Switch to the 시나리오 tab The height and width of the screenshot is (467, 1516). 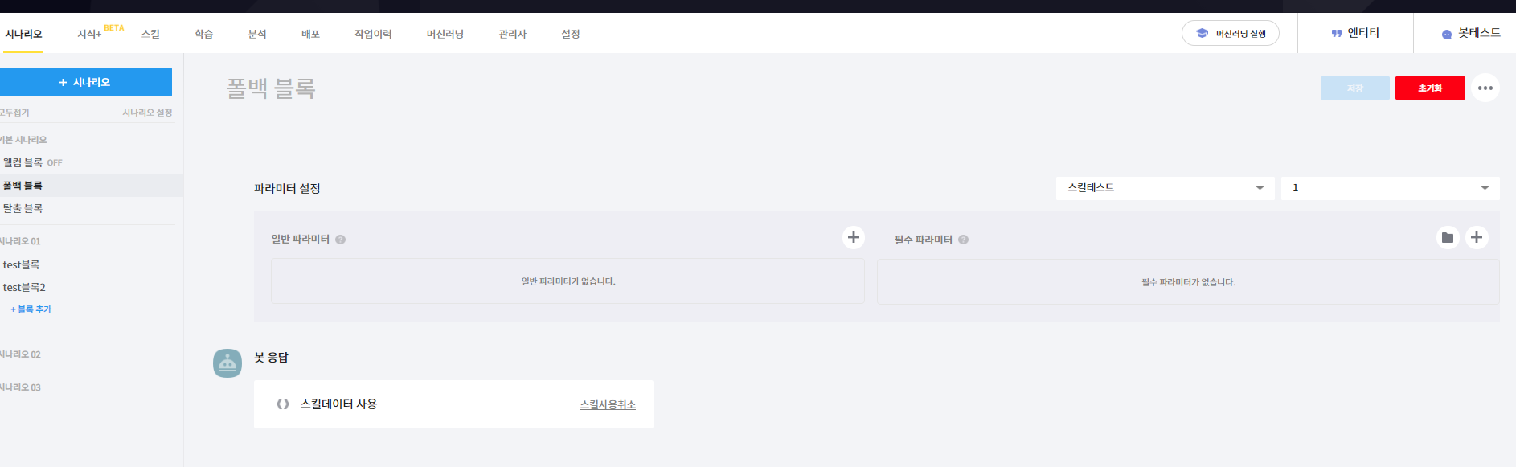23,34
